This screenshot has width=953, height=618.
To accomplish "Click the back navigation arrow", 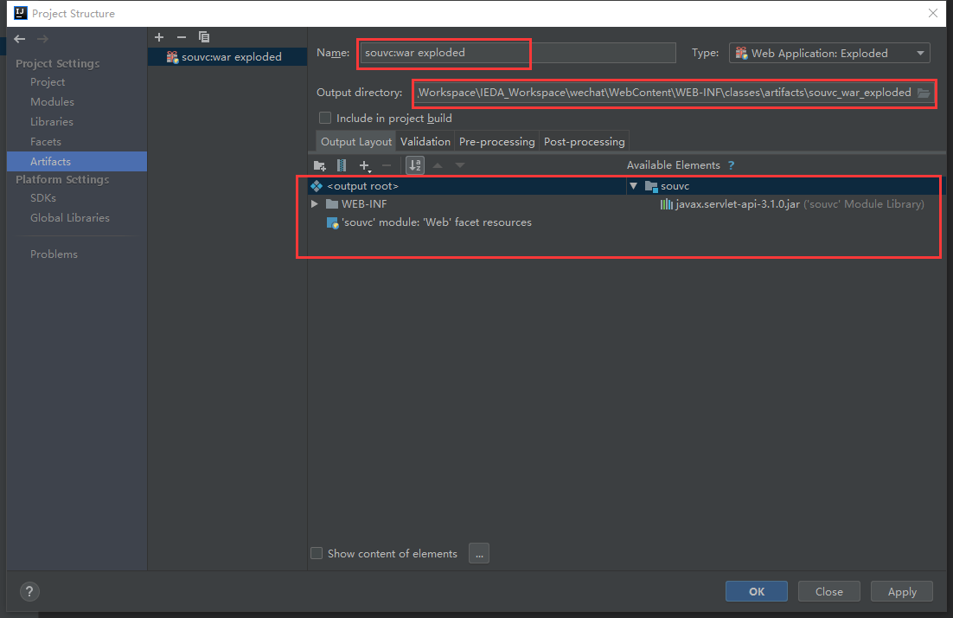I will coord(19,39).
